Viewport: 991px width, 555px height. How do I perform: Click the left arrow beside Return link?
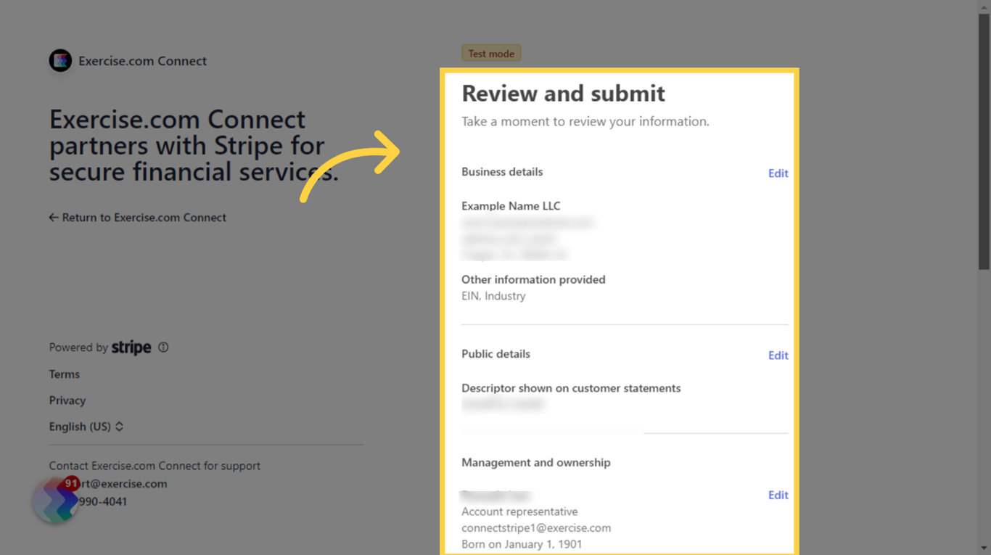(54, 217)
